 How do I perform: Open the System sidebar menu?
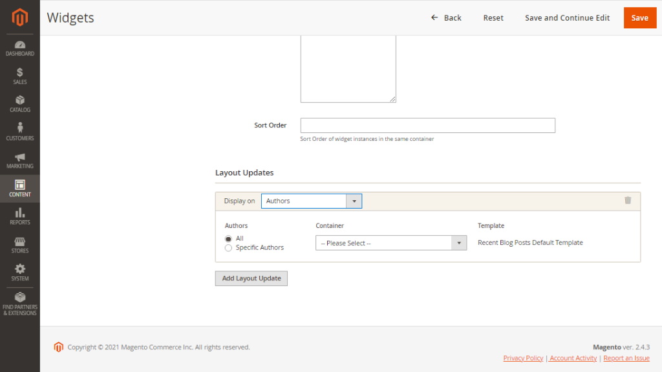20,273
